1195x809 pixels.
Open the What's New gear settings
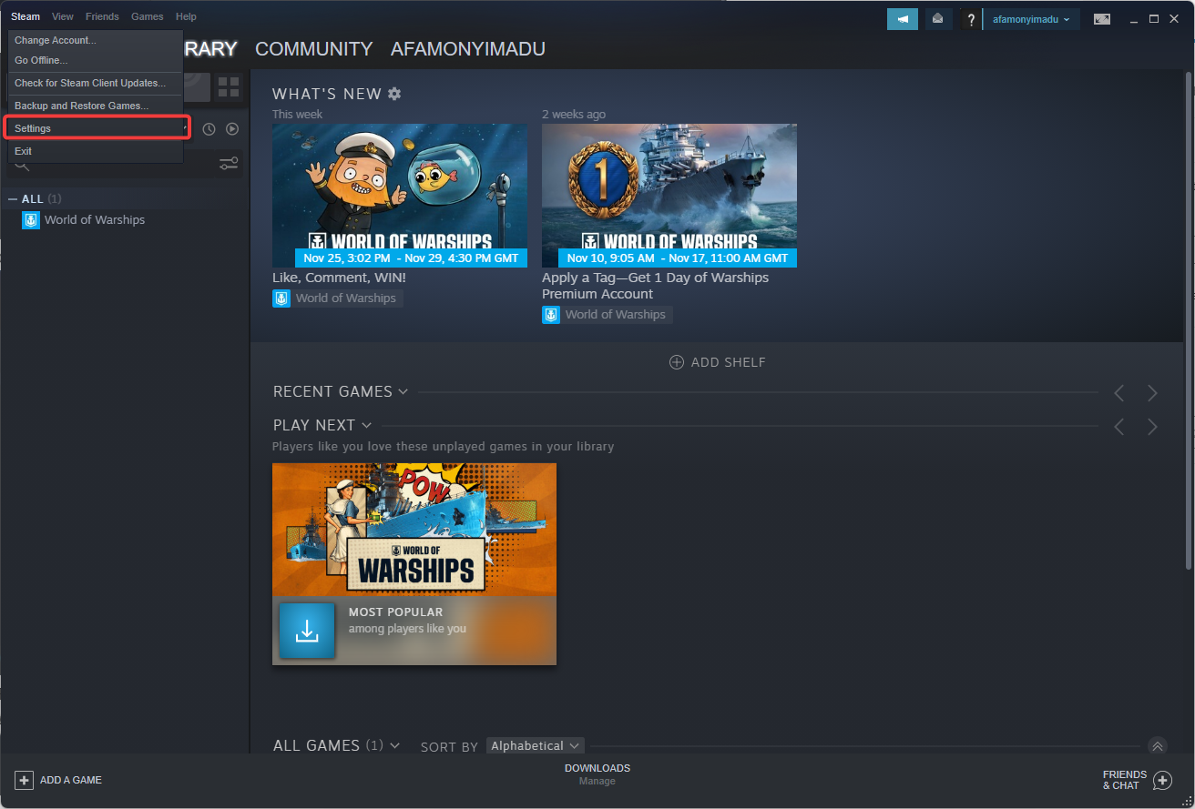(394, 94)
